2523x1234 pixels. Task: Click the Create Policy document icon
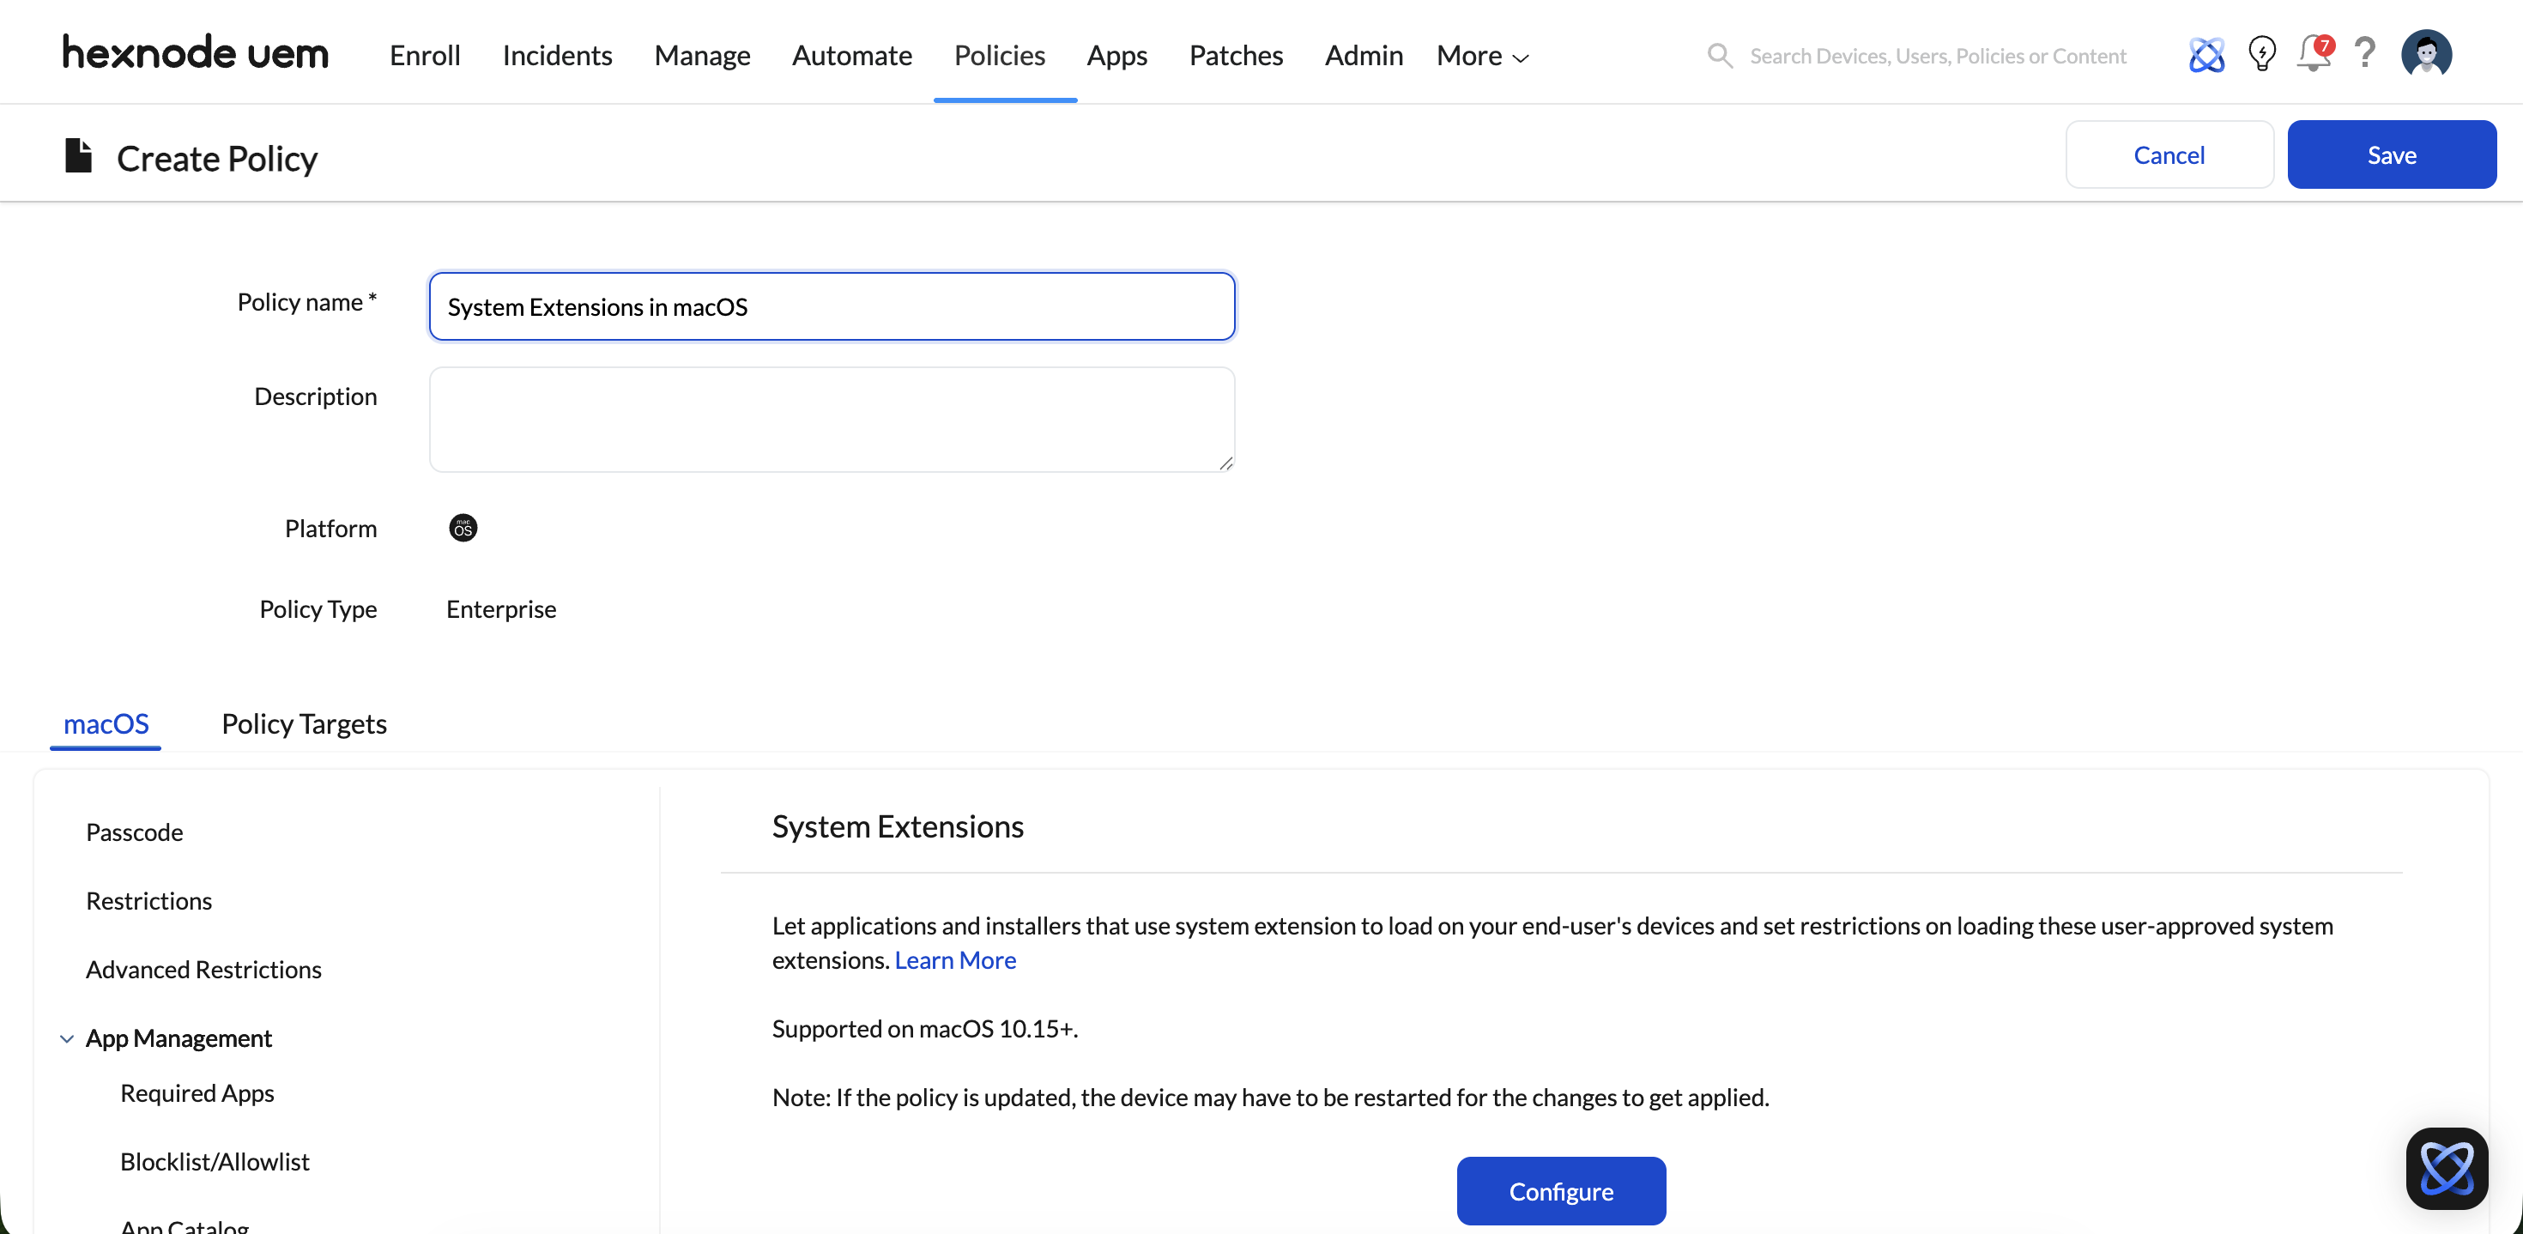pos(78,157)
